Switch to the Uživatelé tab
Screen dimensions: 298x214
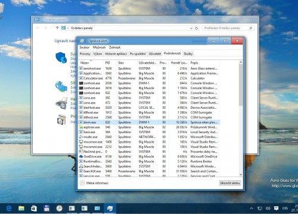click(155, 53)
